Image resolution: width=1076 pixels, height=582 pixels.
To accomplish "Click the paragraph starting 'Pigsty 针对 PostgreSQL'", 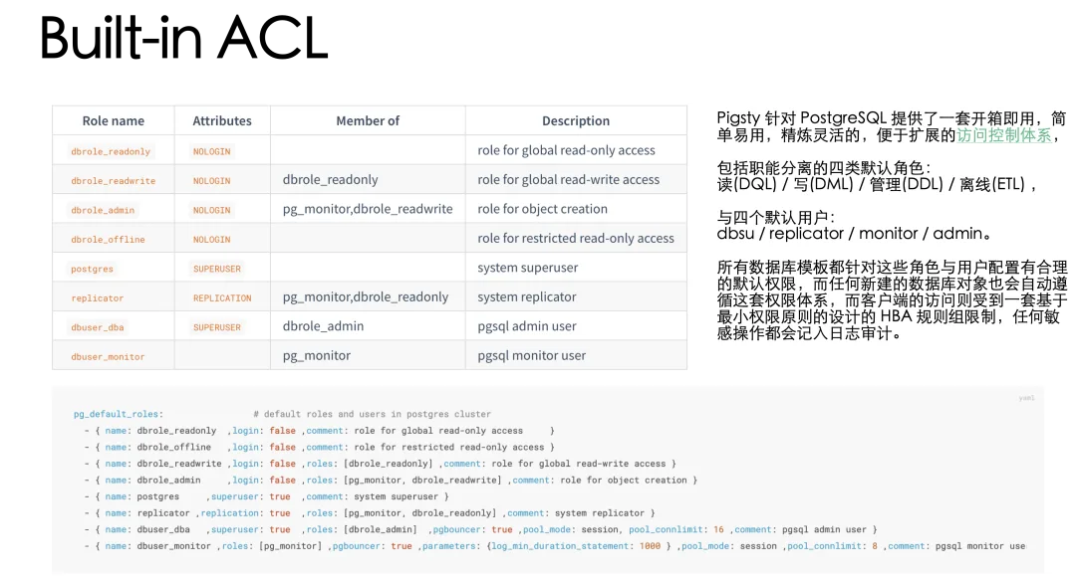I will pos(892,126).
